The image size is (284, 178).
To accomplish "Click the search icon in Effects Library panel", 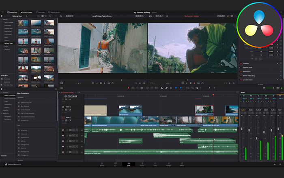I will click(x=56, y=89).
